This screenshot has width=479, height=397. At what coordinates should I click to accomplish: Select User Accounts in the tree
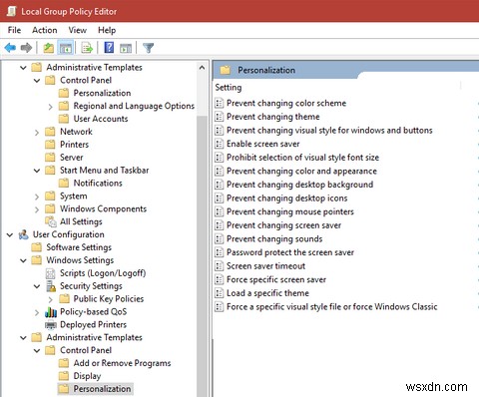[x=101, y=119]
